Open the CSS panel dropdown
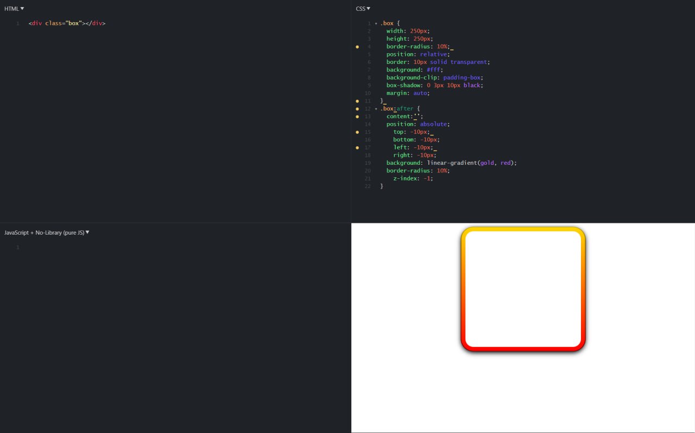The width and height of the screenshot is (695, 433). point(363,9)
